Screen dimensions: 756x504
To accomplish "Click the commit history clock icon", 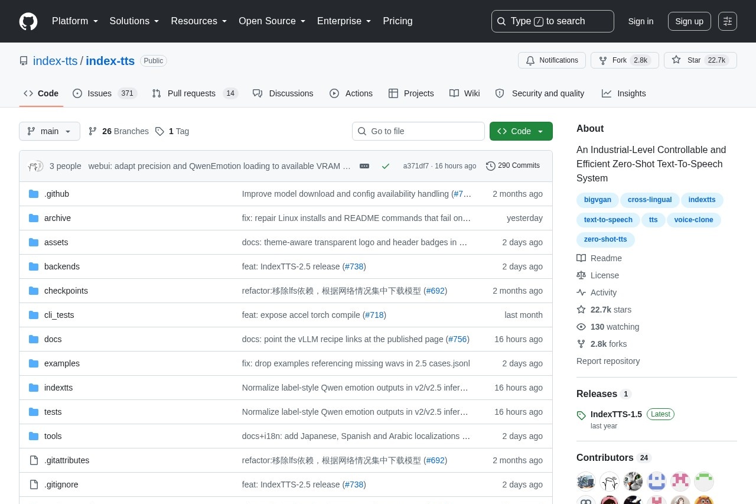I will point(491,166).
